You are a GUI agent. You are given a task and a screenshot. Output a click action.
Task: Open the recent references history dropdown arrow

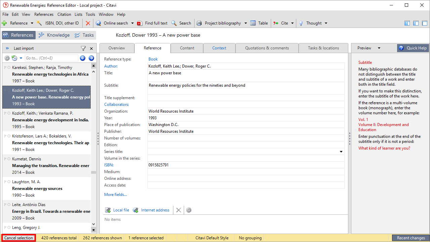tap(21, 58)
